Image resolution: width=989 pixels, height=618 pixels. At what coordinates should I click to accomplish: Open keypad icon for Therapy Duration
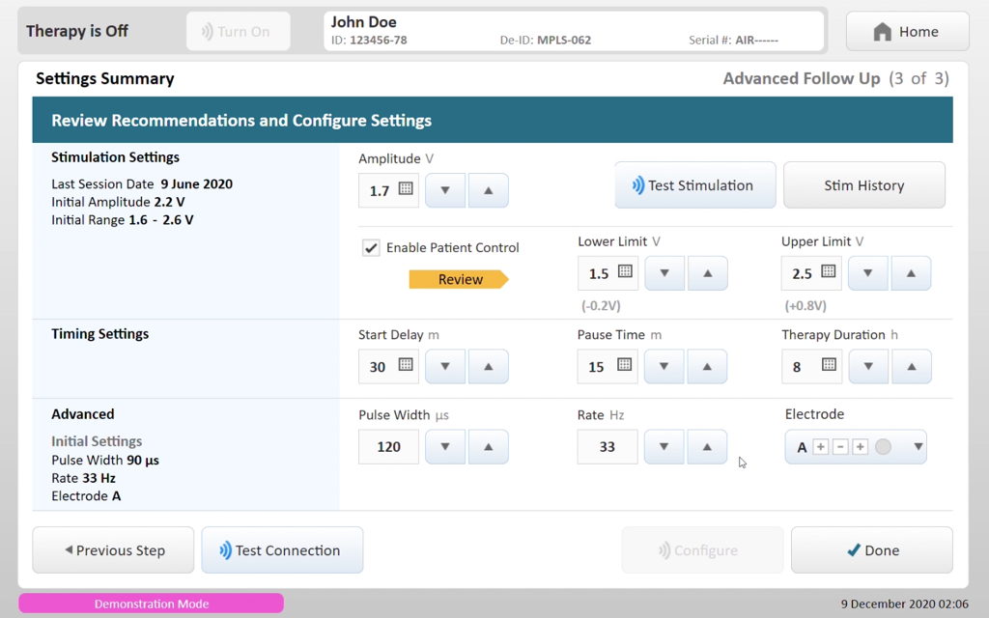[x=829, y=364]
